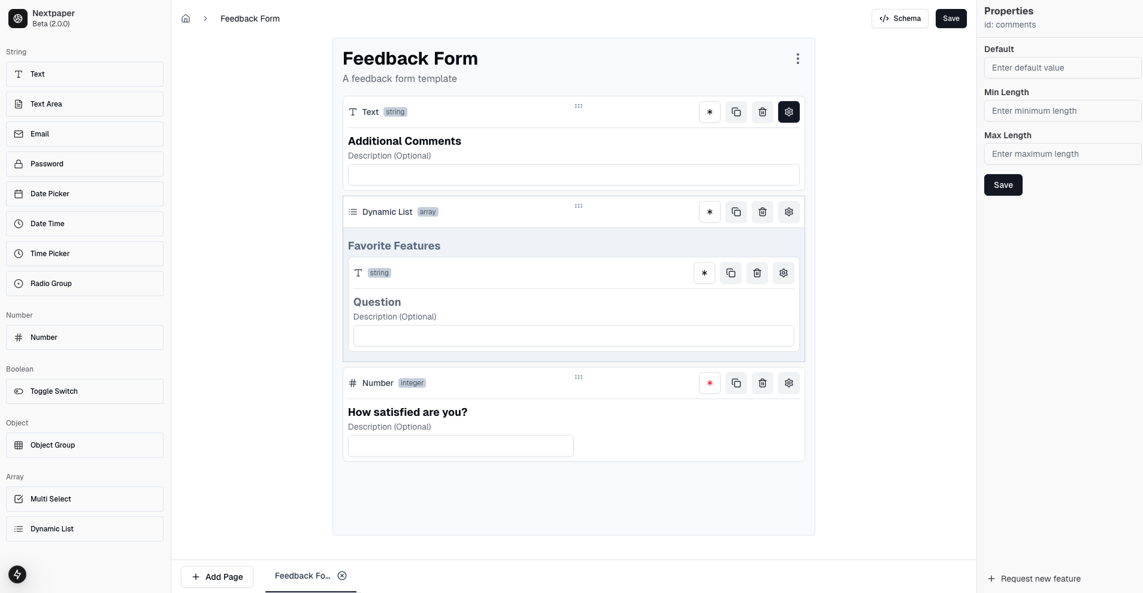Click the home breadcrumb icon

(x=186, y=19)
